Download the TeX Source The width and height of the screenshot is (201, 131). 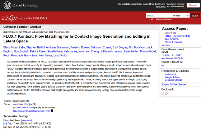pyautogui.click(x=172, y=39)
